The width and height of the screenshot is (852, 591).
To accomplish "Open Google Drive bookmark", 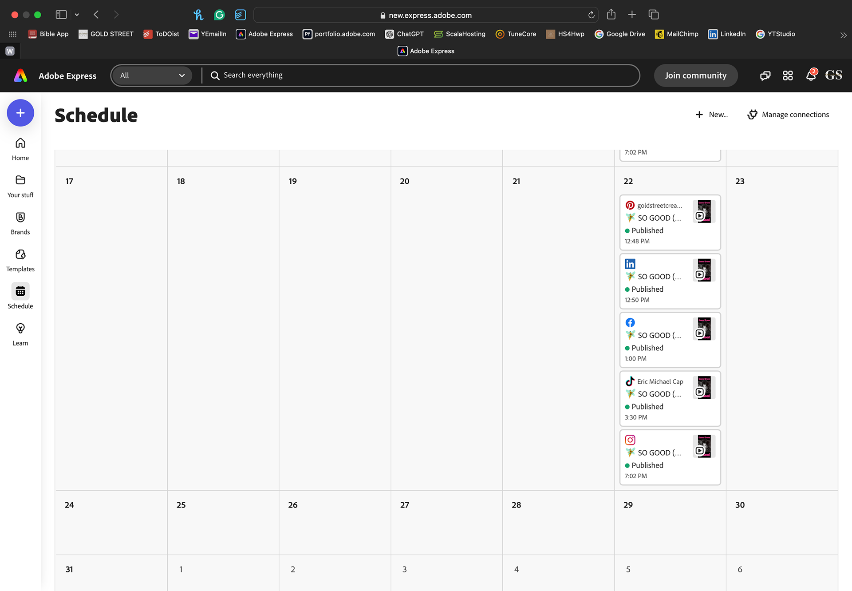I will pos(619,34).
